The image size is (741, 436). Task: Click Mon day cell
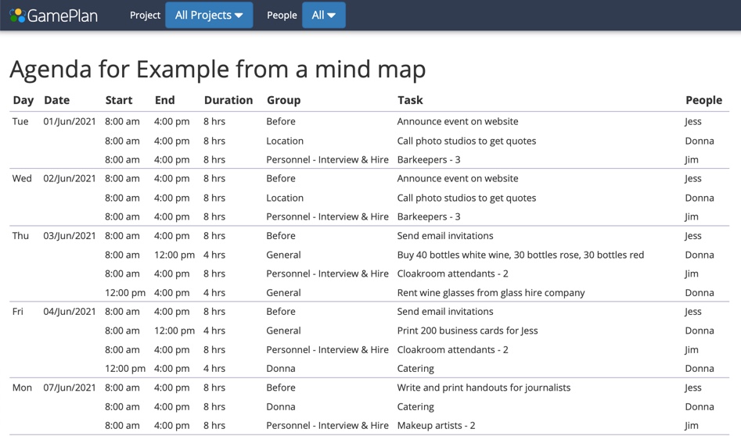22,388
